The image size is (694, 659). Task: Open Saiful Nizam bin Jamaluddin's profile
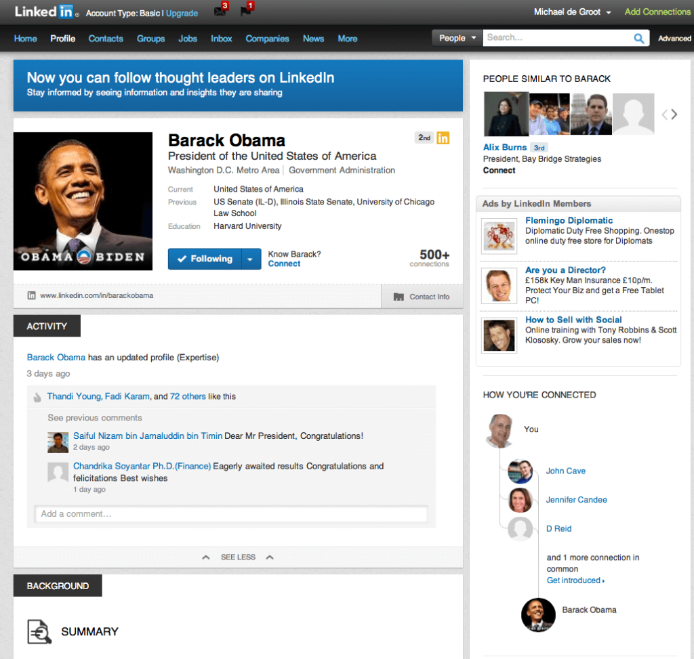tap(147, 435)
